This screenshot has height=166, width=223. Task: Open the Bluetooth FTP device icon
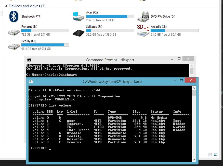(x=14, y=17)
